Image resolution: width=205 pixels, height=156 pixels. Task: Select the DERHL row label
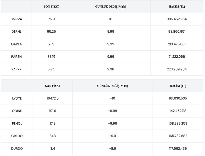tap(16, 32)
